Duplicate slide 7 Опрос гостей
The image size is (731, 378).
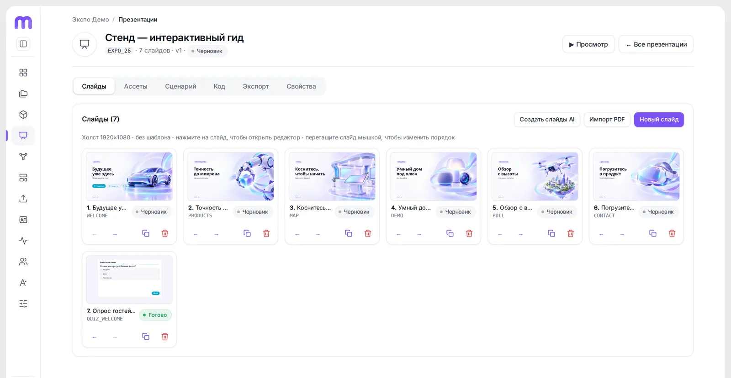pyautogui.click(x=146, y=336)
